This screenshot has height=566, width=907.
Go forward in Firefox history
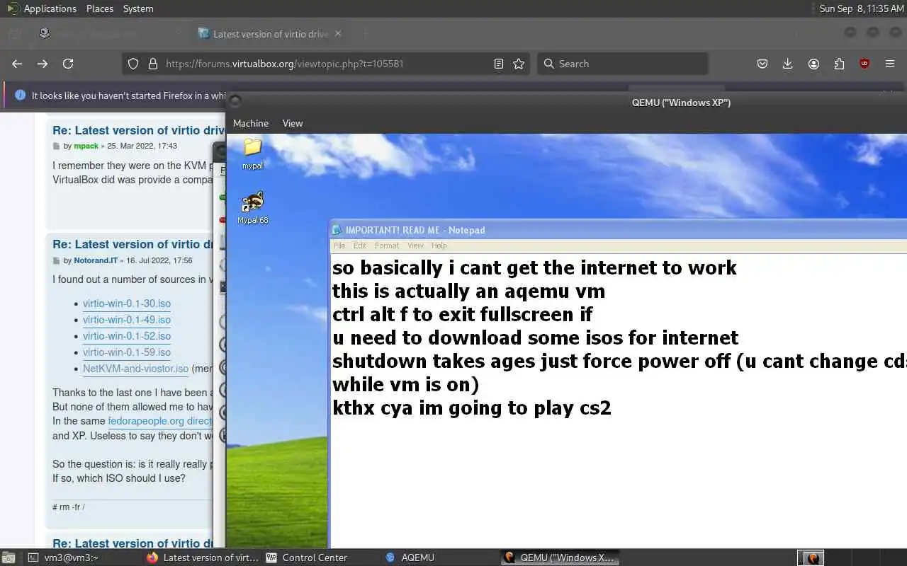43,64
